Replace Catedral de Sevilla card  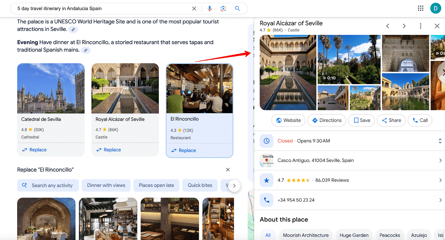[x=34, y=150]
